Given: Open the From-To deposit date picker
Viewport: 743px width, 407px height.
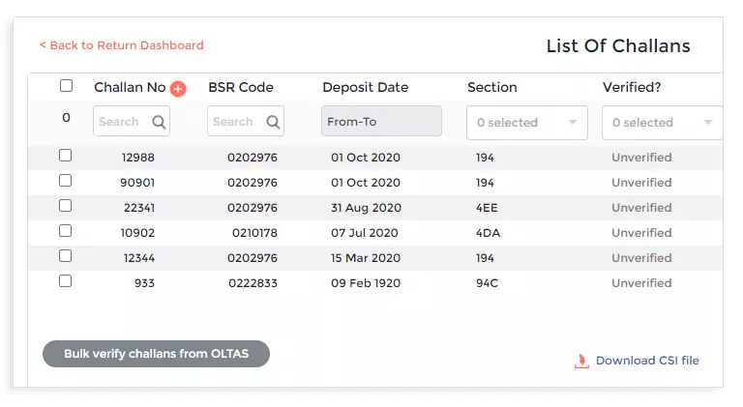Looking at the screenshot, I should [381, 122].
